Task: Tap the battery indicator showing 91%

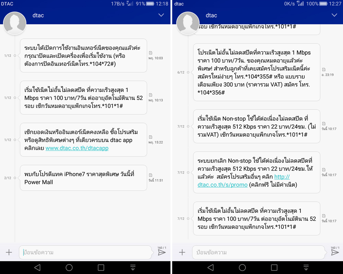Action: (x=150, y=4)
